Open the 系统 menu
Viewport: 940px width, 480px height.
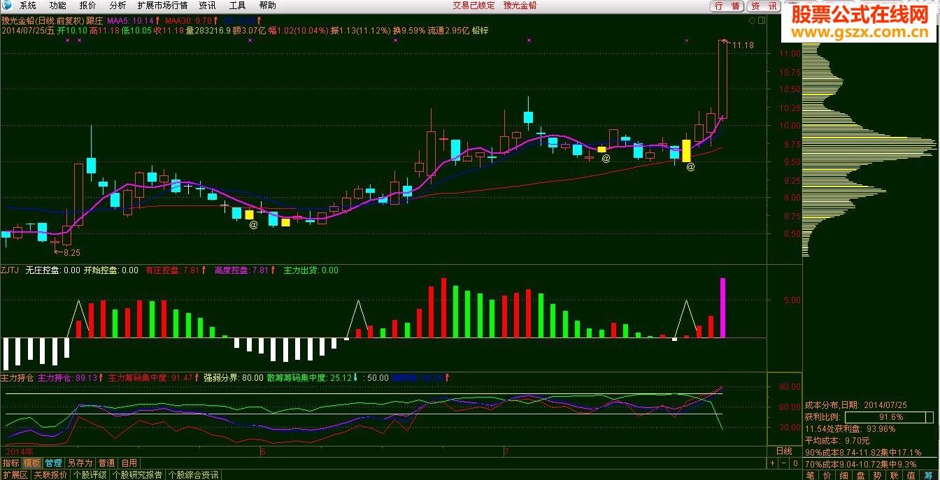(x=28, y=6)
